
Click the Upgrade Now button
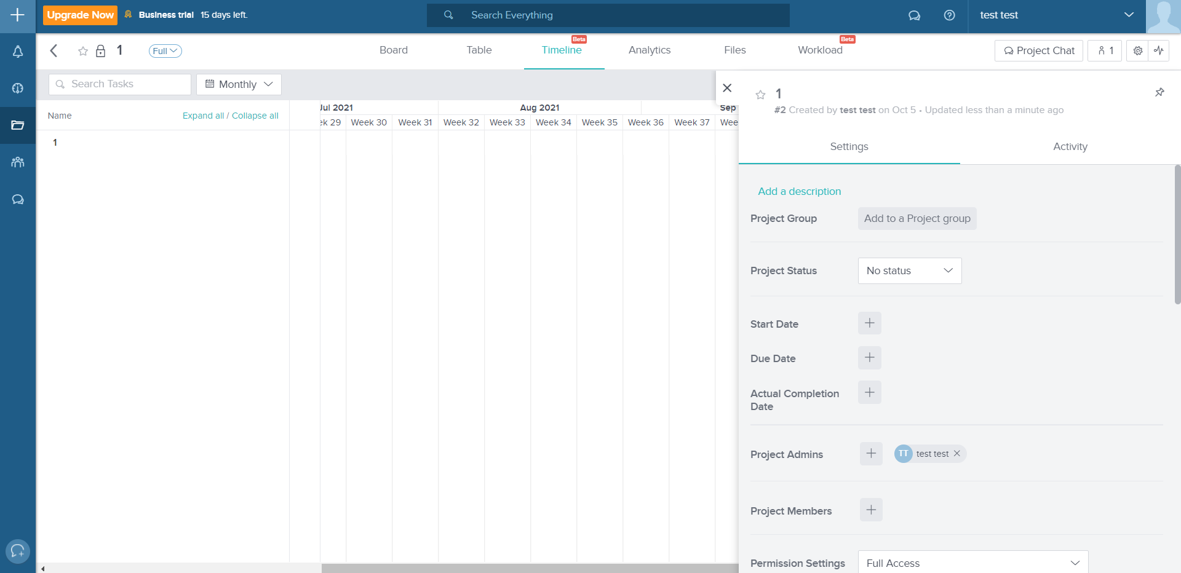(80, 15)
